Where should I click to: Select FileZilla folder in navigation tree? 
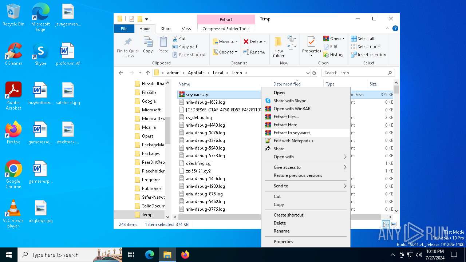149,92
